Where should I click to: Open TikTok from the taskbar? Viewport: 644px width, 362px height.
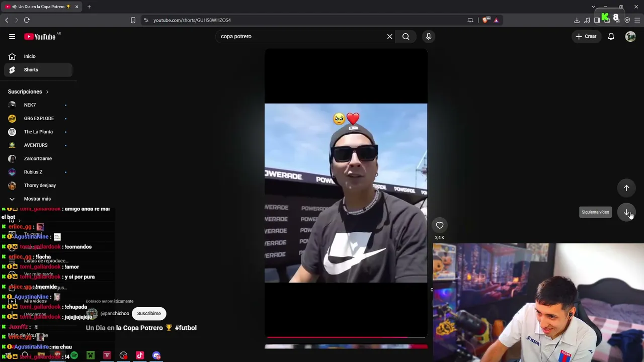(x=140, y=355)
